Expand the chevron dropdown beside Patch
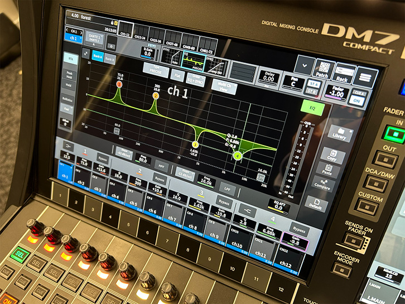This screenshot has width=405, height=304. point(303,64)
